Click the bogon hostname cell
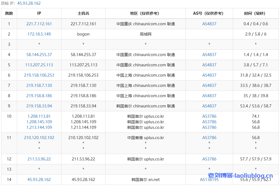 pyautogui.click(x=83, y=34)
